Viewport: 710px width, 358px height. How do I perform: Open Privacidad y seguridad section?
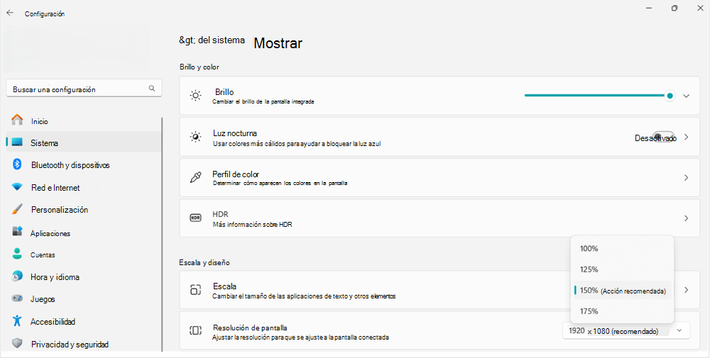coord(84,344)
